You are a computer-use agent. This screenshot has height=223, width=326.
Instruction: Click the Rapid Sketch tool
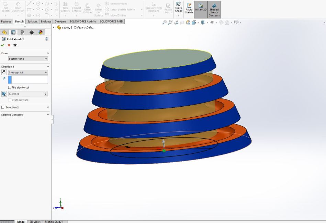click(x=189, y=9)
